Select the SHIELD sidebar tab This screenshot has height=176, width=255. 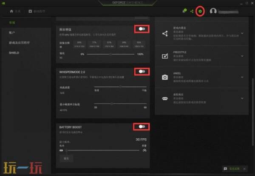(14, 53)
